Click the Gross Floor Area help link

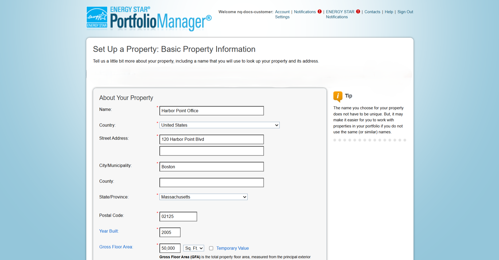[x=116, y=247]
